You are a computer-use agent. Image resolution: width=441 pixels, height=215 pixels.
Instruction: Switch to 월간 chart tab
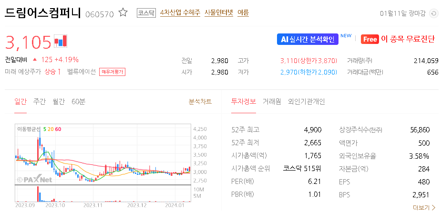[x=59, y=101]
